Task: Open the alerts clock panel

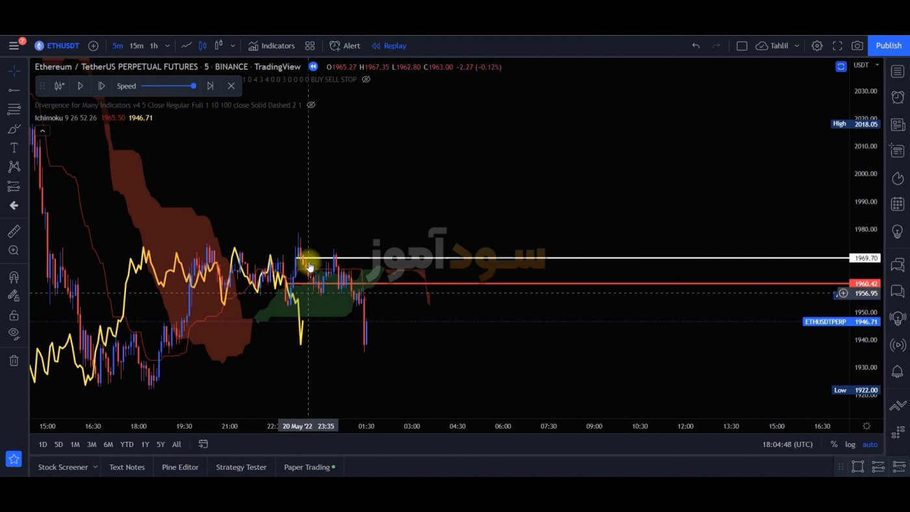Action: (898, 97)
